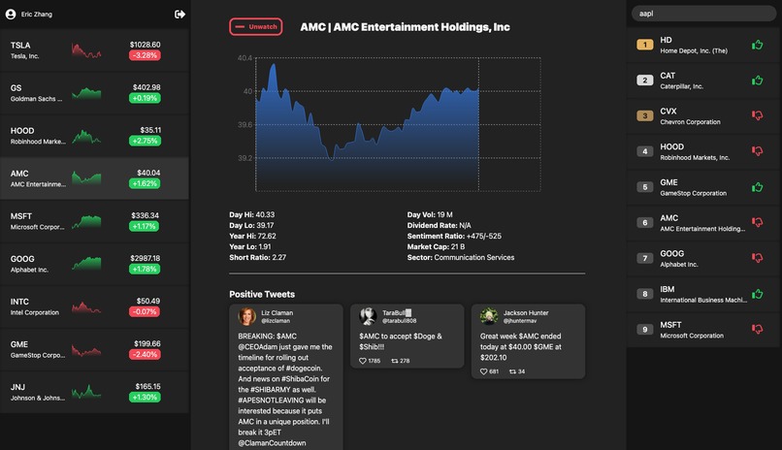Open rank 7 GOOG Alphabet Inc.
Image resolution: width=782 pixels, height=450 pixels.
(x=703, y=258)
